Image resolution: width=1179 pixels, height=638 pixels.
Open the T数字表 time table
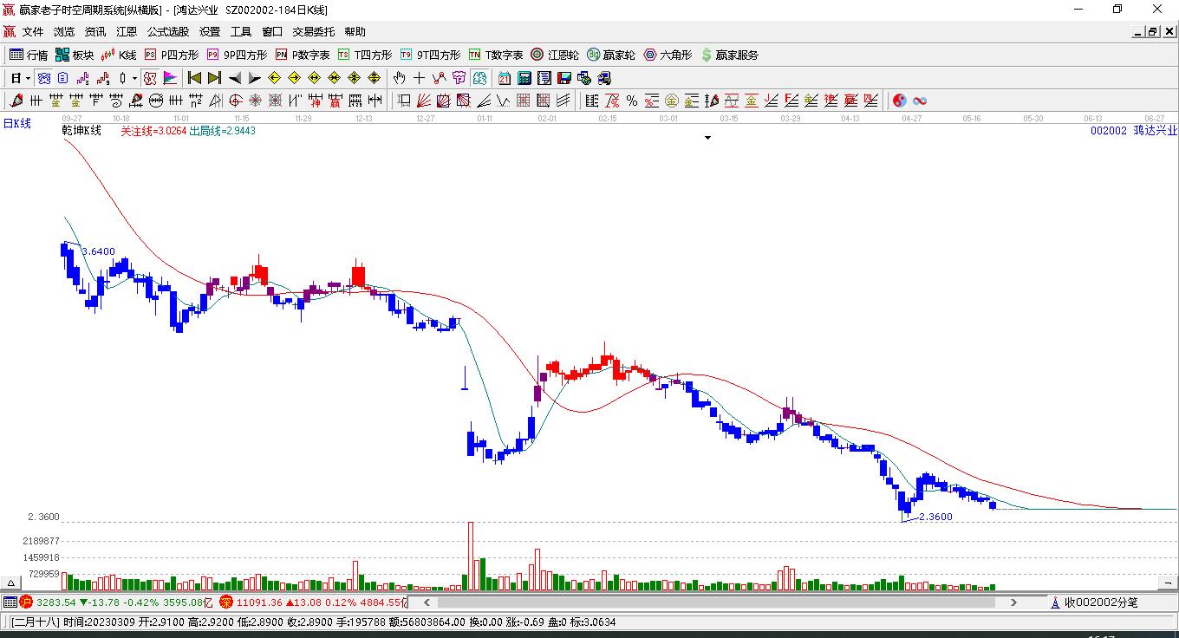coord(496,55)
